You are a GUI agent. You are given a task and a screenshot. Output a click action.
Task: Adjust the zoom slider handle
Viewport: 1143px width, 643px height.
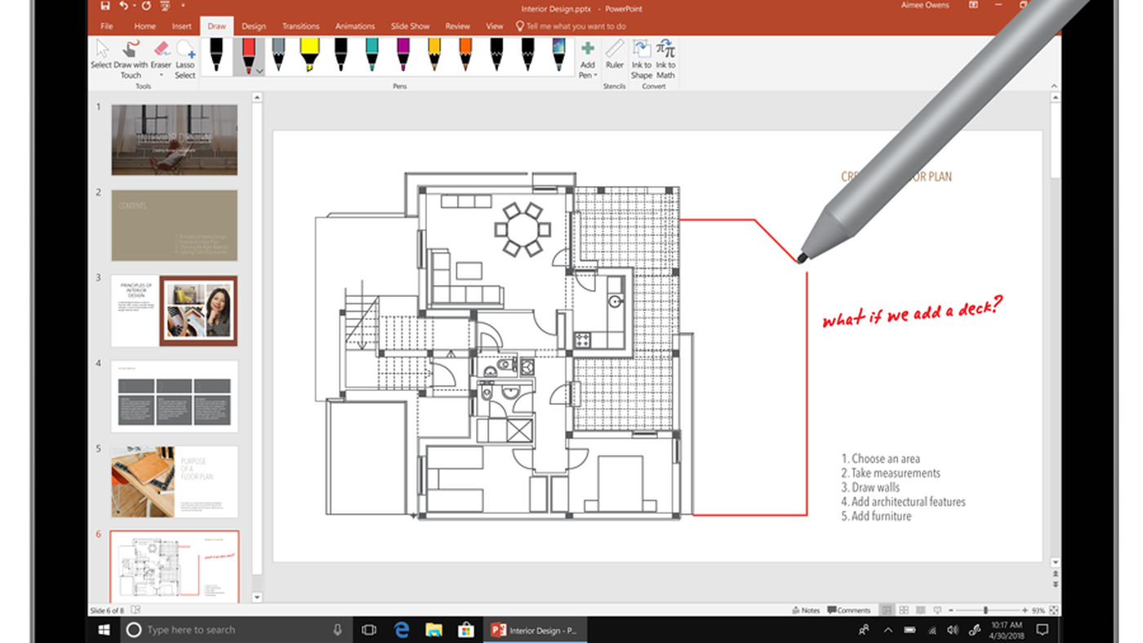(985, 610)
